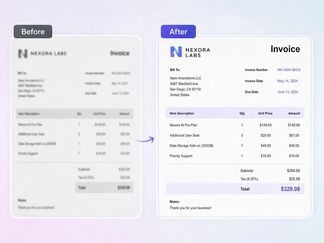
Task: Click 'Subtotal' label in After invoice
Action: point(247,171)
